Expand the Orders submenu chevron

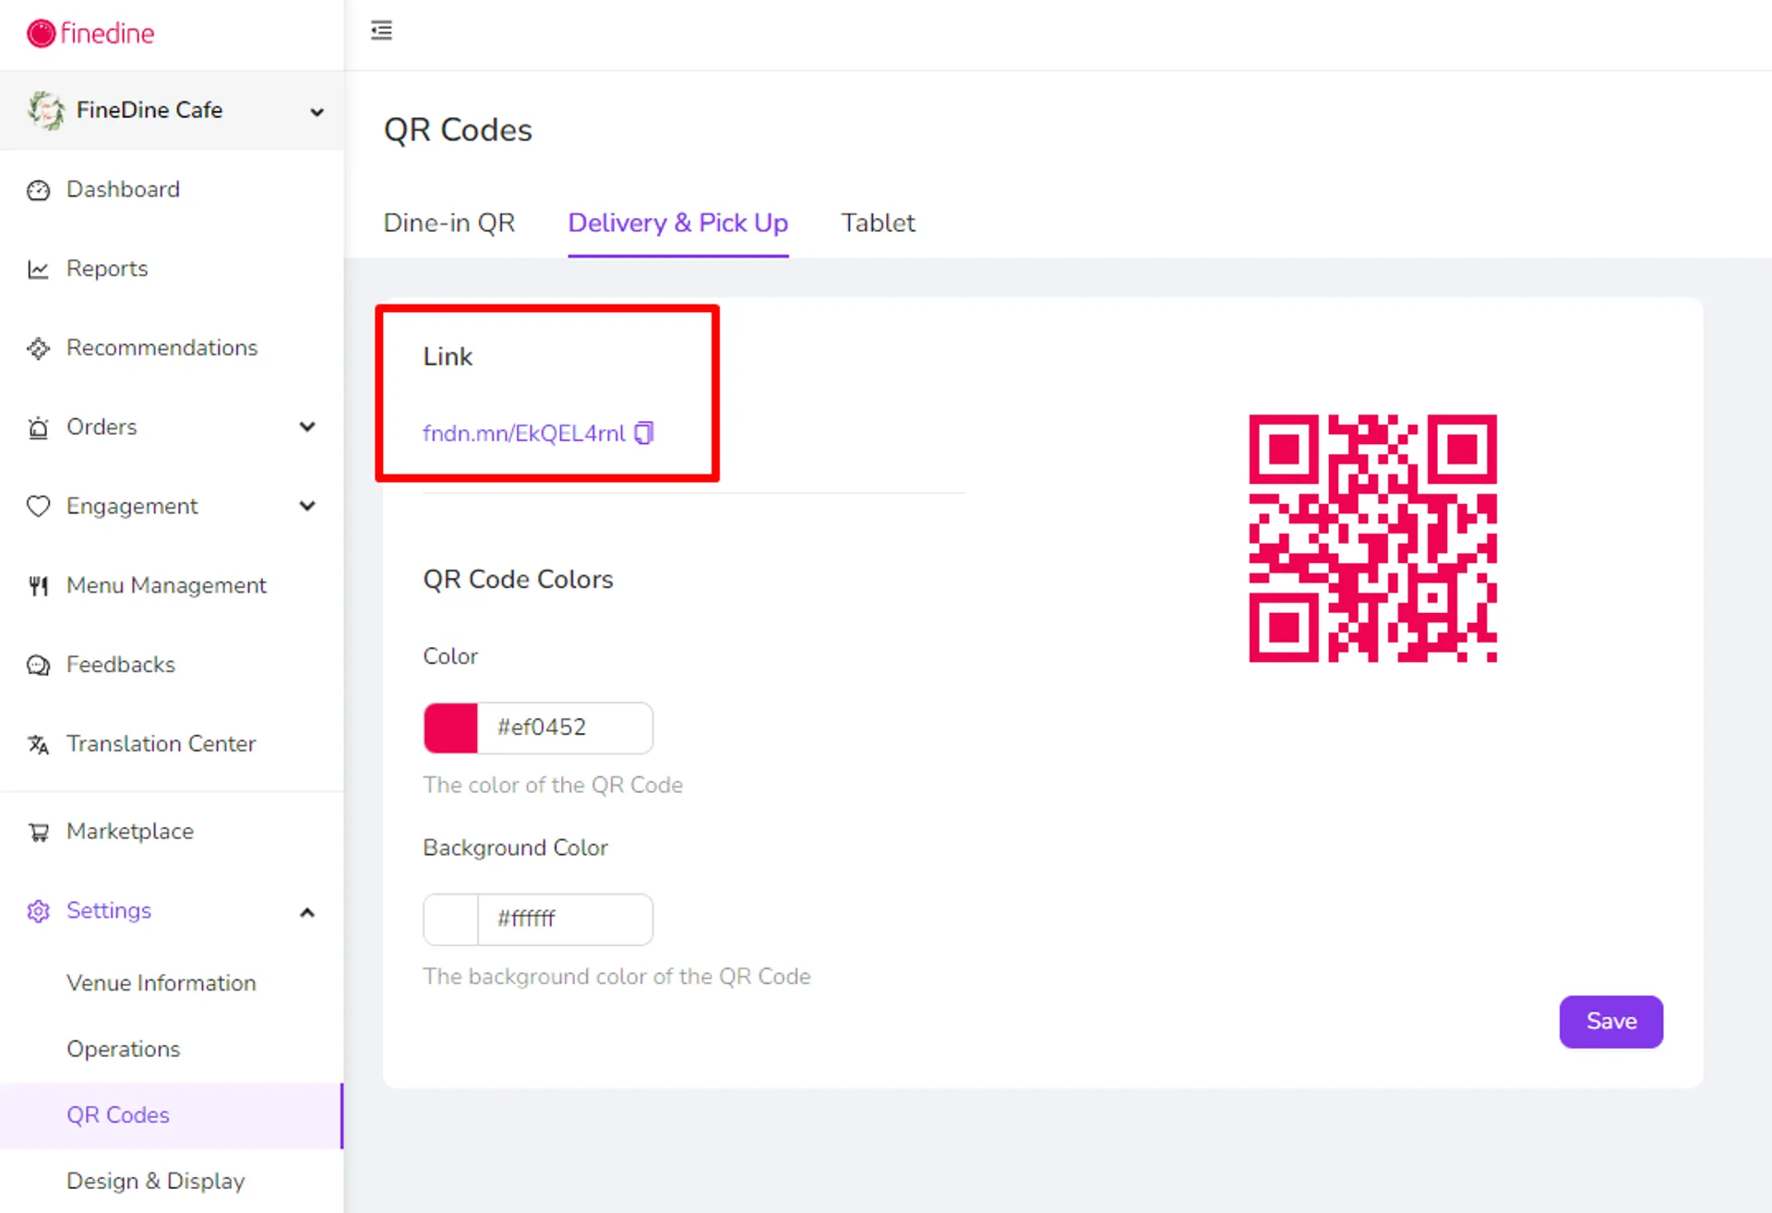(x=307, y=426)
